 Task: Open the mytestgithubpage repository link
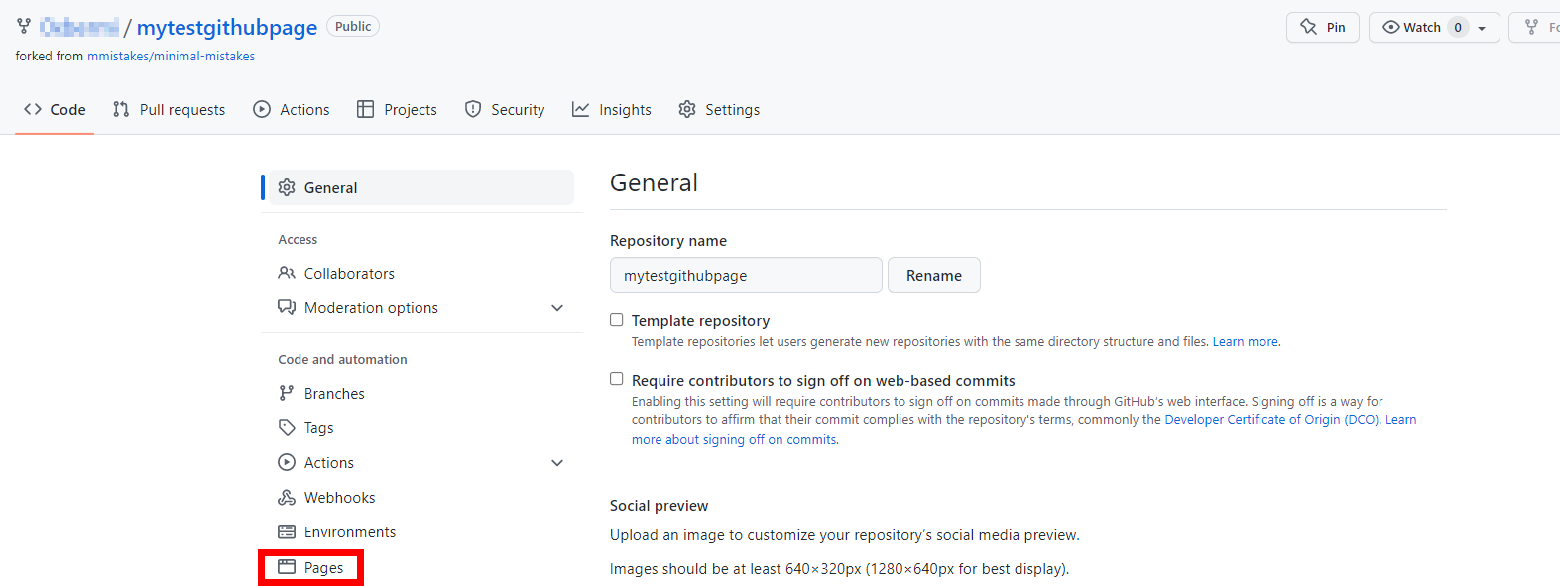[x=227, y=27]
